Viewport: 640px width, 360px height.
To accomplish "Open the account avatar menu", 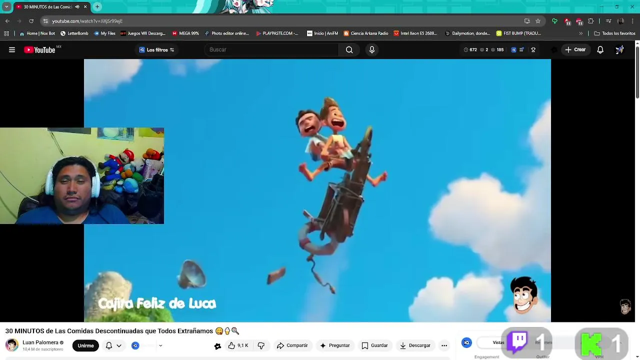I will 619,49.
